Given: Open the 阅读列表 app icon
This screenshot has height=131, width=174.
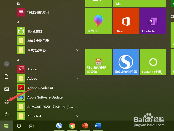Looking at the screenshot, I should coord(21,12).
